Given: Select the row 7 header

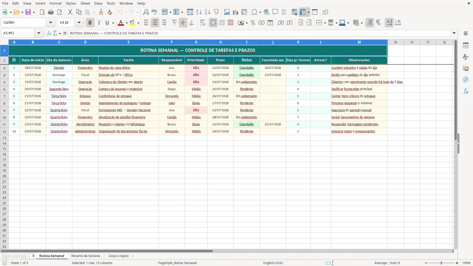Looking at the screenshot, I should pyautogui.click(x=4, y=96).
